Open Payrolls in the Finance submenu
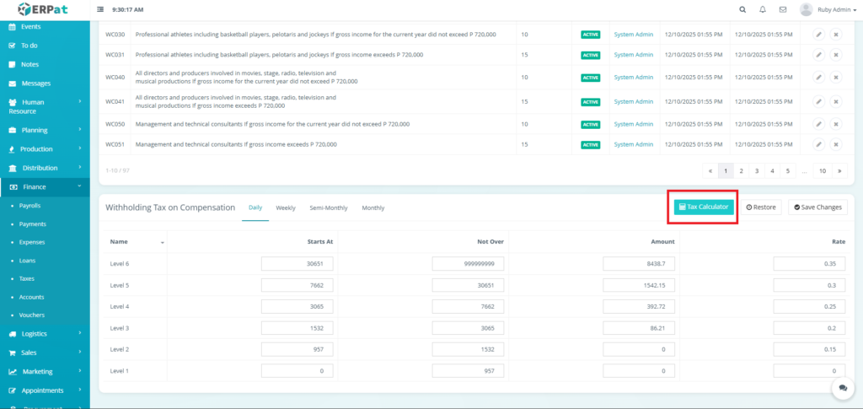The width and height of the screenshot is (863, 409). click(x=29, y=206)
